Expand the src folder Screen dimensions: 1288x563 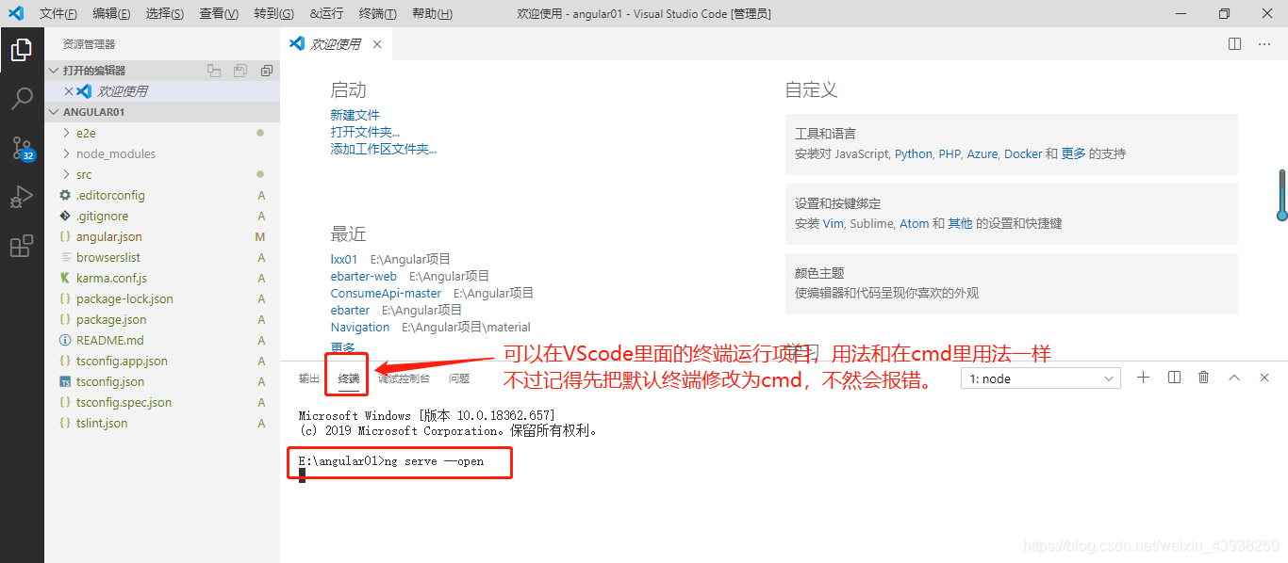pyautogui.click(x=162, y=174)
